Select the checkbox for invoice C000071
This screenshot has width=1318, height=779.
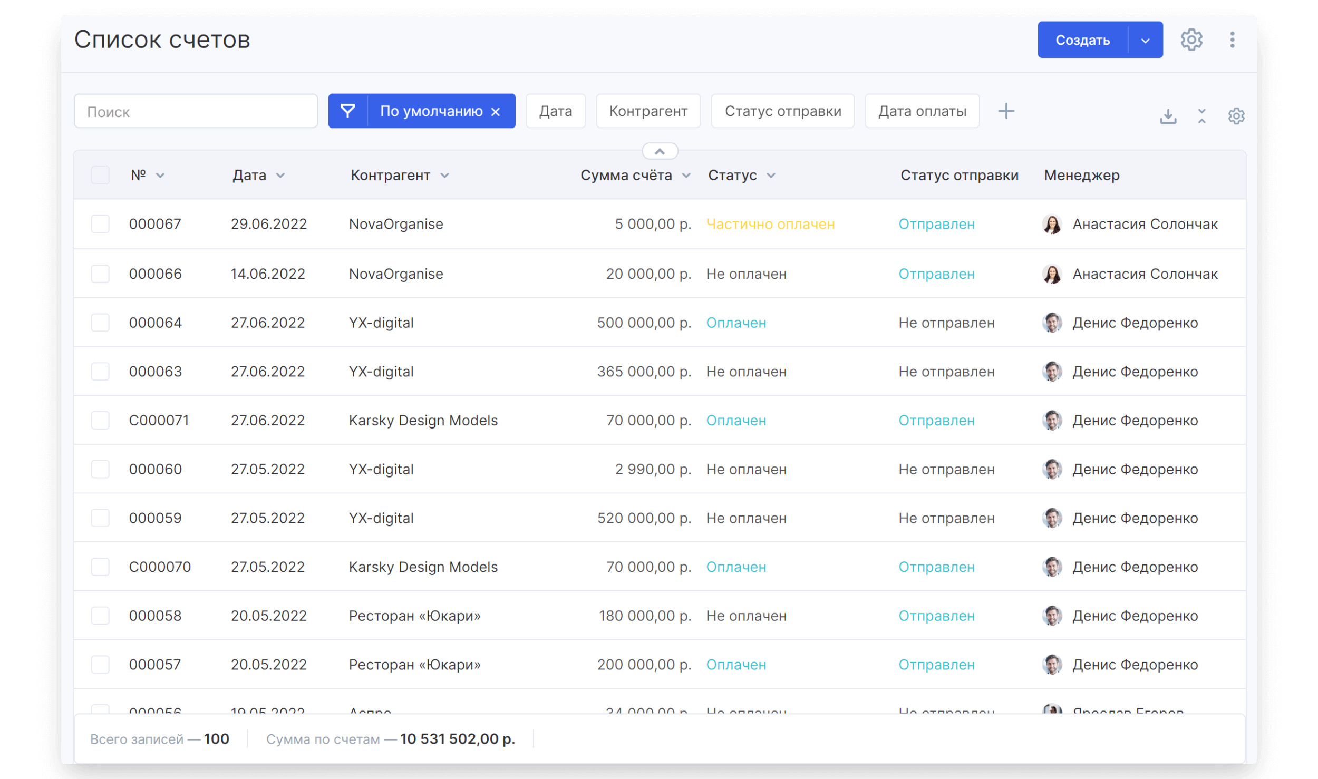[x=100, y=421]
